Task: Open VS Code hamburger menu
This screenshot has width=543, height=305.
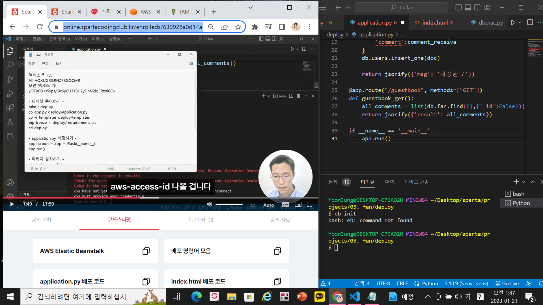Action: click(x=322, y=7)
